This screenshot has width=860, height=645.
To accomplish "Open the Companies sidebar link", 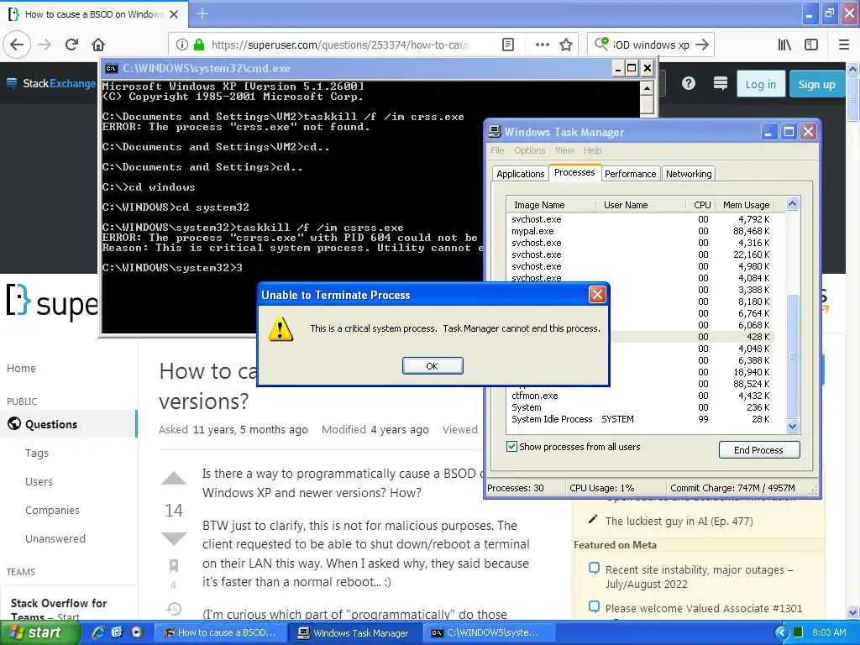I will click(52, 510).
